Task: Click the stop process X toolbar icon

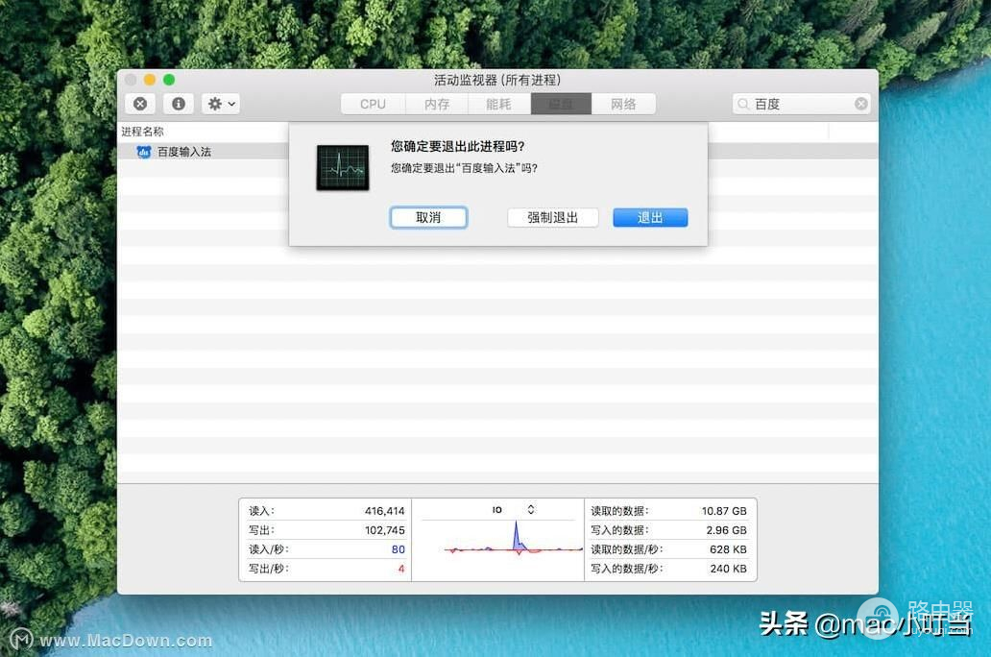Action: click(x=140, y=104)
